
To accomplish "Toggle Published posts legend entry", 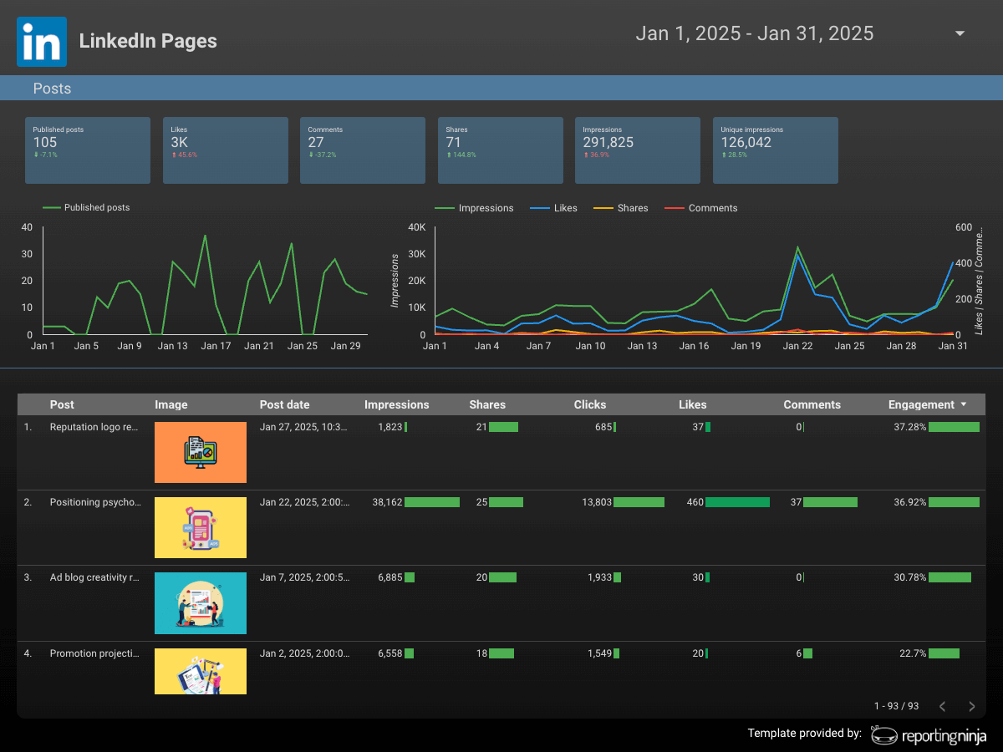I will [x=86, y=207].
